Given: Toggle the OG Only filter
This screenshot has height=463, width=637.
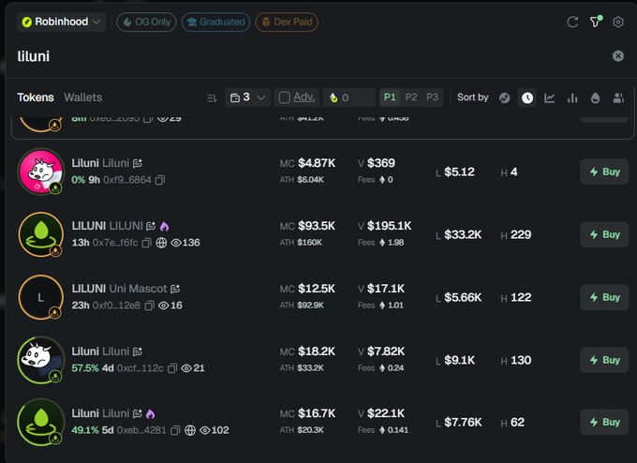Looking at the screenshot, I should (147, 22).
